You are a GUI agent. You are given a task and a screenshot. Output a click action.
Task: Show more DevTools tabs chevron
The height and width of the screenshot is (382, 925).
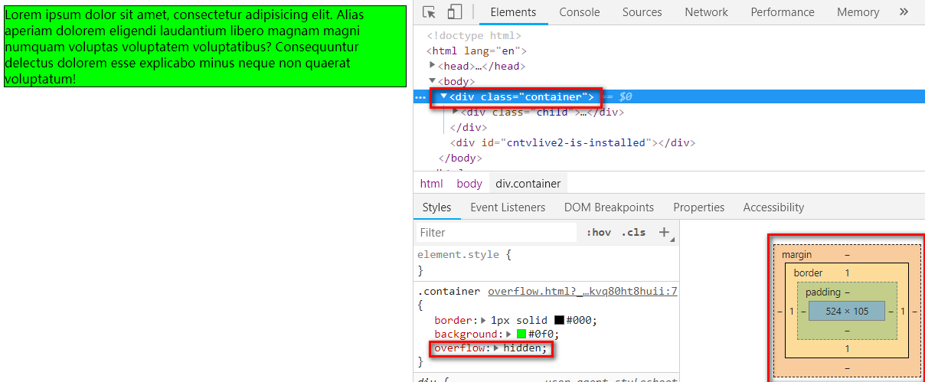(904, 12)
